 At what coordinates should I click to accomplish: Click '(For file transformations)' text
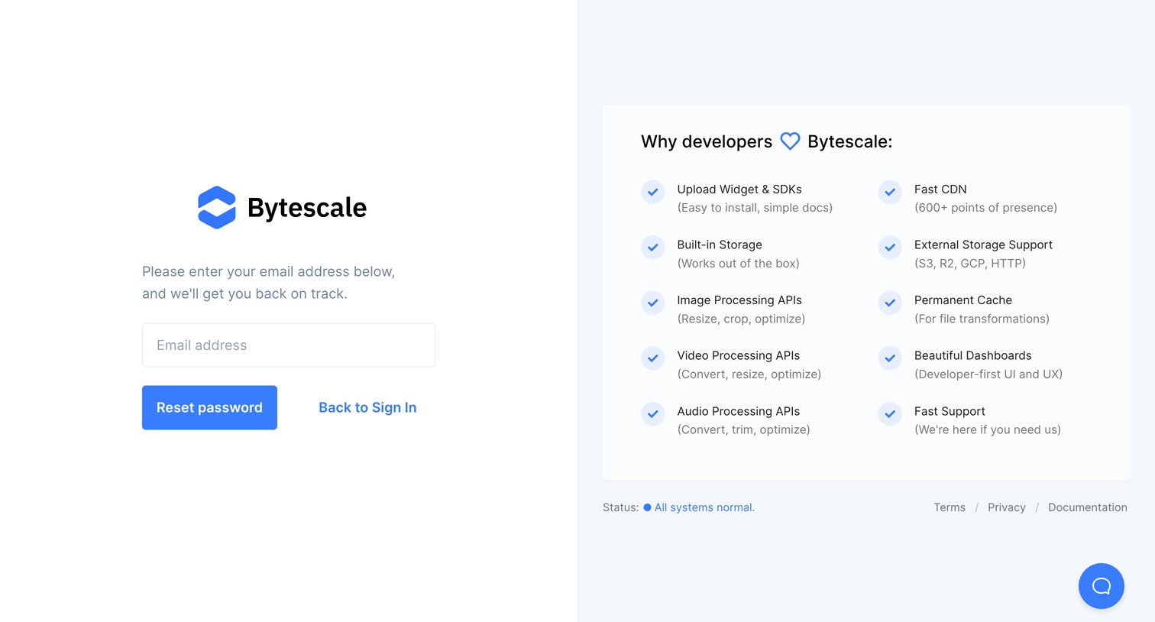tap(982, 319)
